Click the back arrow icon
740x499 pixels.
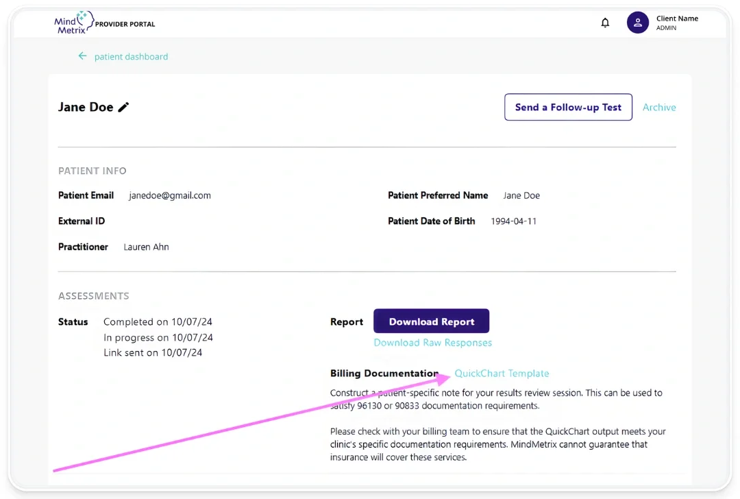82,56
